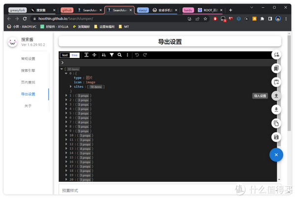Click the download export floating button

click(276, 110)
